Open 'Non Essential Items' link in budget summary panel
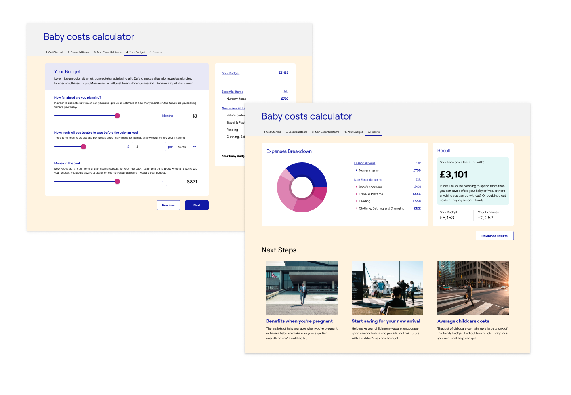Screen dimensions: 571x395 (233, 108)
